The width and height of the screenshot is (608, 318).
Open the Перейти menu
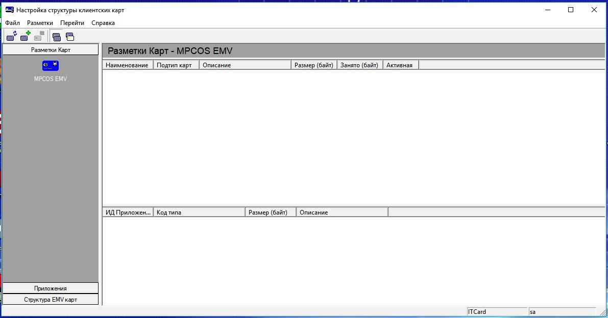[x=72, y=23]
